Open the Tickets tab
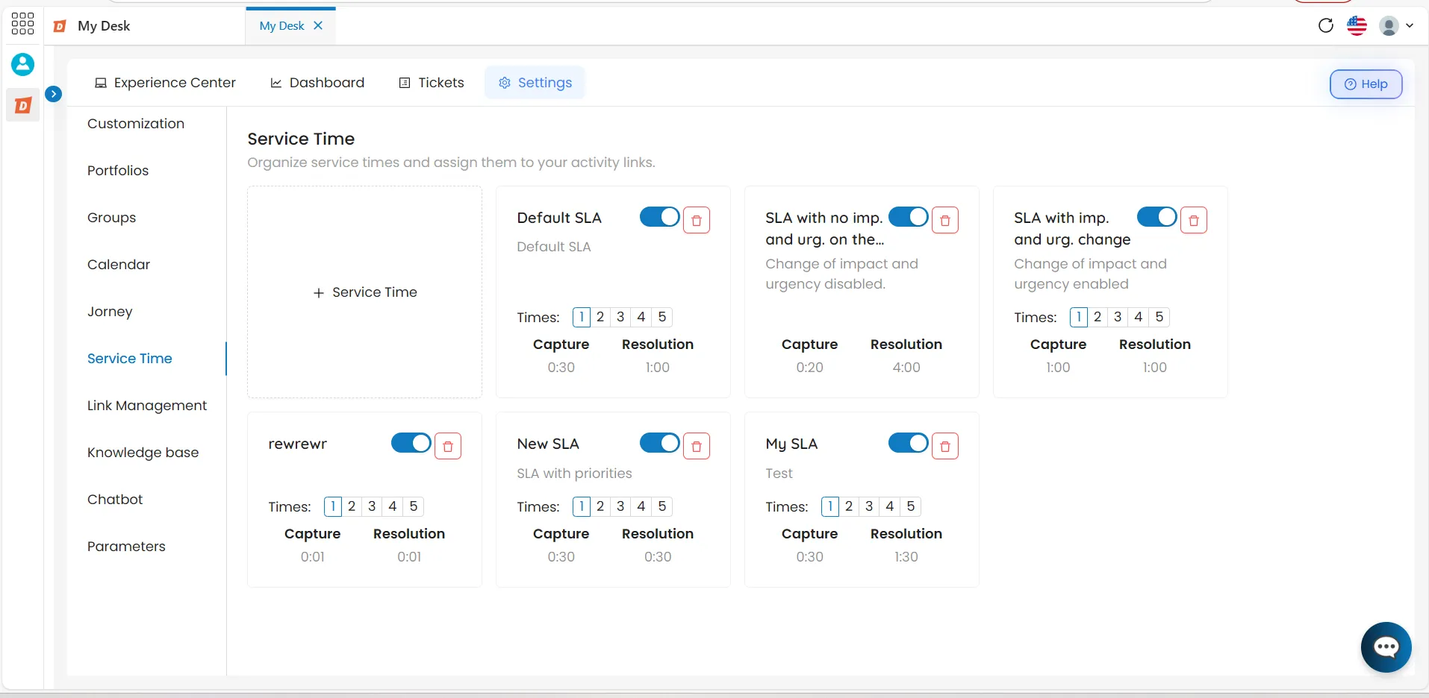Viewport: 1429px width, 698px height. point(432,83)
